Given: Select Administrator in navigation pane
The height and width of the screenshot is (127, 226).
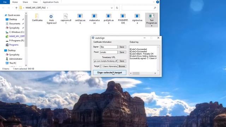Looking at the screenshot, I should [x=16, y=59].
